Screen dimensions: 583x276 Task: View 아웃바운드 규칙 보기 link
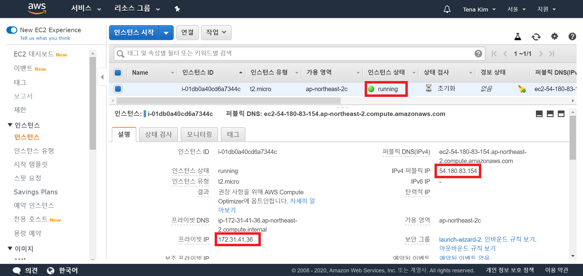pos(467,248)
